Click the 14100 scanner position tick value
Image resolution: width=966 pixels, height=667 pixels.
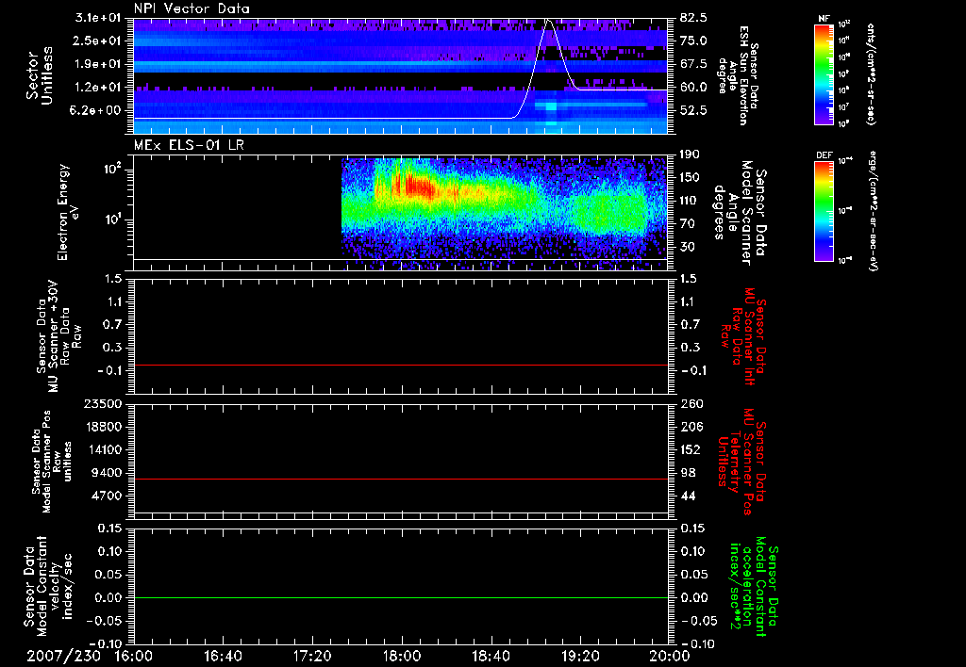[103, 449]
